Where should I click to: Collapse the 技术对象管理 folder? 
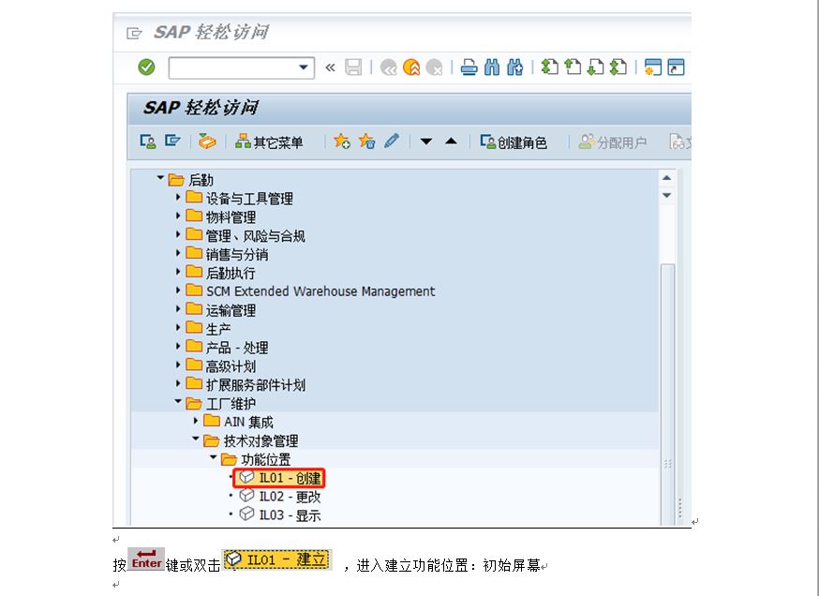196,439
